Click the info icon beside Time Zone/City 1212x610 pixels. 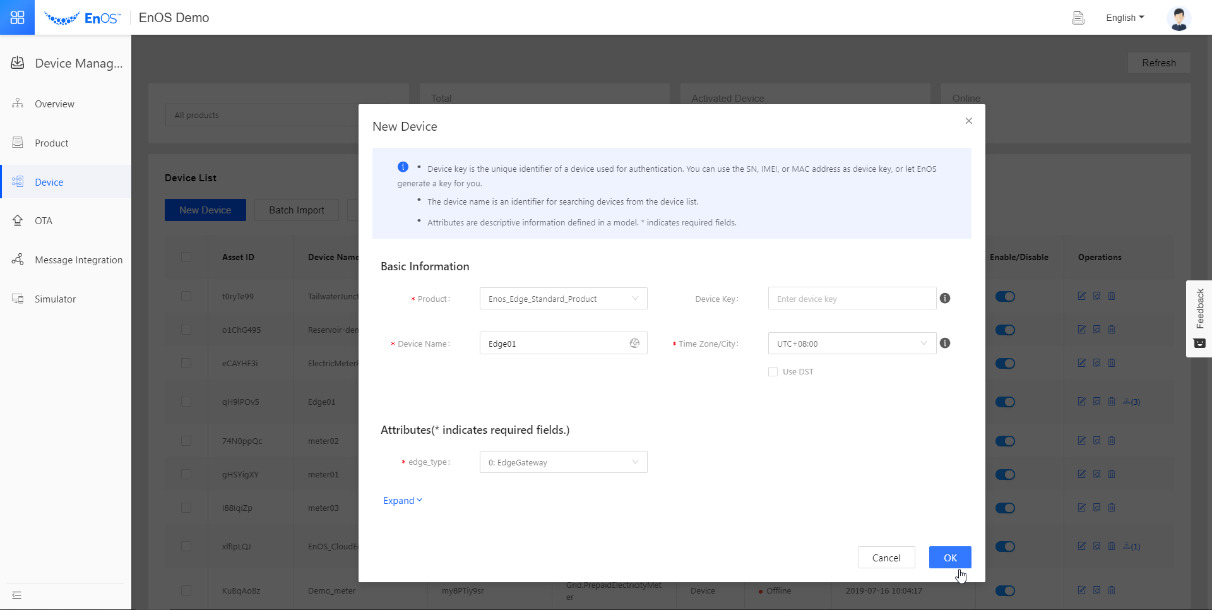(945, 343)
